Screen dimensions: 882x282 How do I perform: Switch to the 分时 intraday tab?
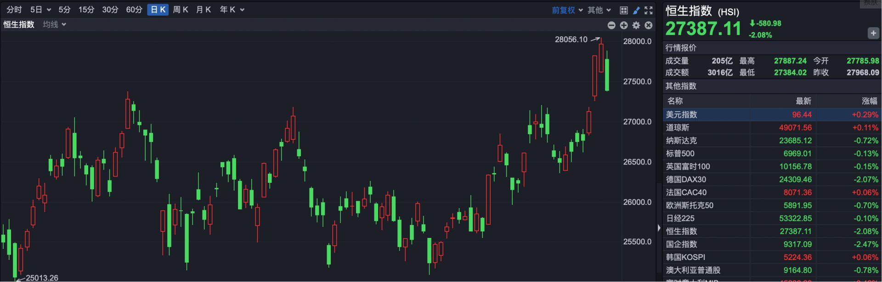[14, 10]
